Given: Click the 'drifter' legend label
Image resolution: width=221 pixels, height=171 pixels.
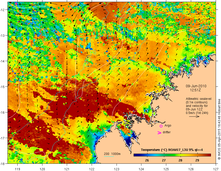Looking at the screenshot, I should pyautogui.click(x=167, y=132).
